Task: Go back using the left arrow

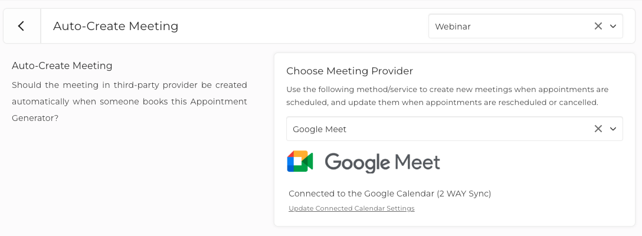Action: click(x=21, y=26)
